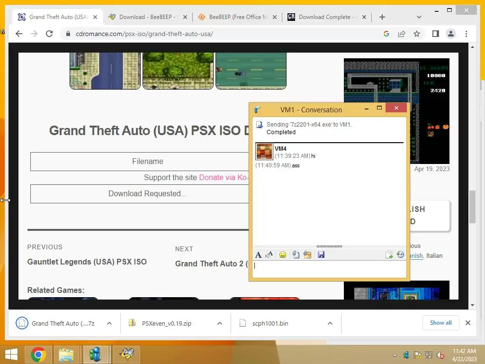Open a new Chrome tab
The width and height of the screenshot is (485, 364).
point(382,17)
